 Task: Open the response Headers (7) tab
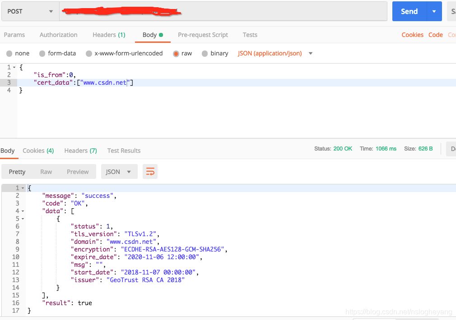tap(80, 151)
